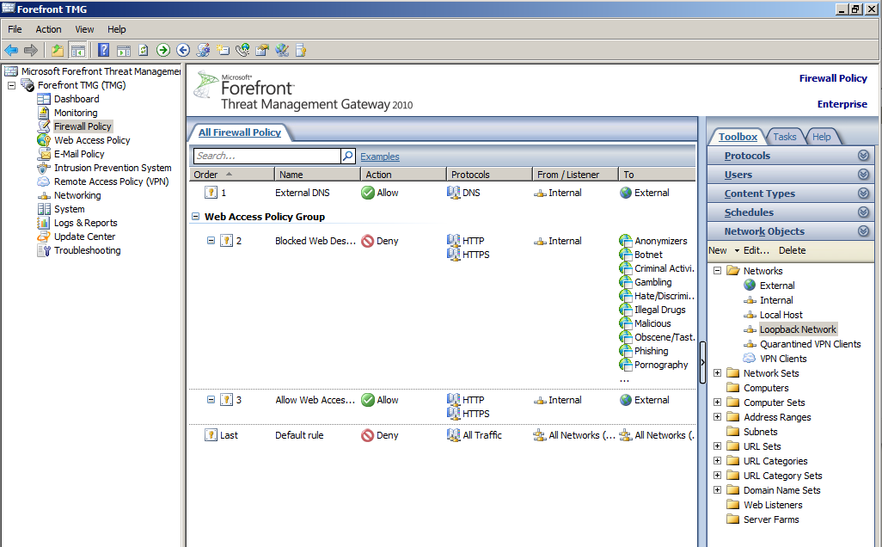Click the Up one level folder icon
Screen dimensions: 882x547
point(58,50)
